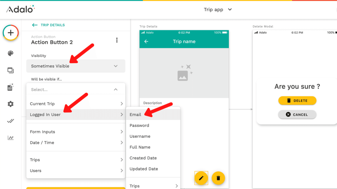The image size is (337, 189).
Task: Select the image placeholder on Trip Details screen
Action: coord(184,73)
